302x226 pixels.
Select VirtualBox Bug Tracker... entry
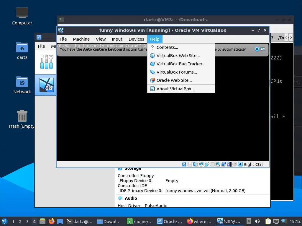coord(181,64)
